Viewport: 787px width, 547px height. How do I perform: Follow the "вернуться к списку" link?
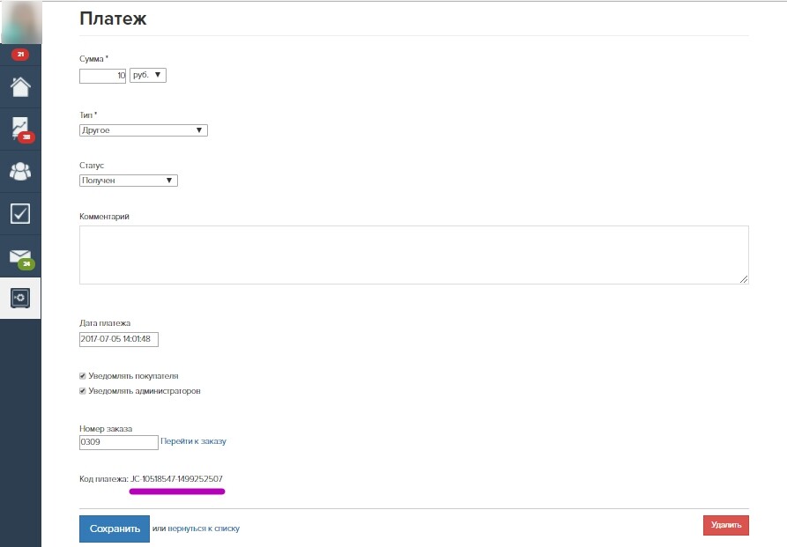(x=204, y=529)
